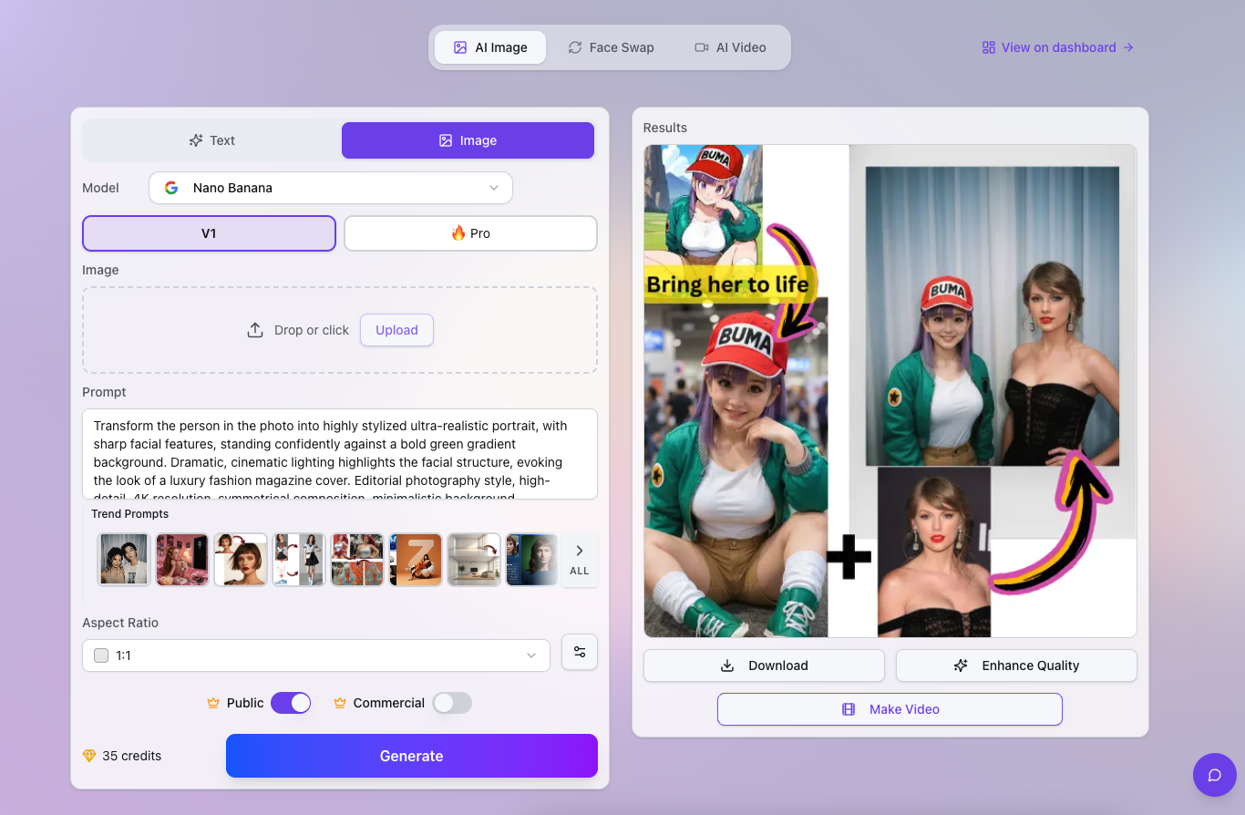Open the chat bubble in the bottom corner
Screen dimensions: 1245x815
(1214, 775)
